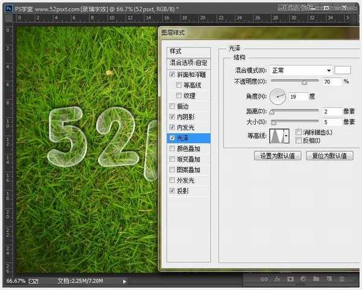Click the new adjustment layer icon
362x290 pixels.
pyautogui.click(x=303, y=280)
